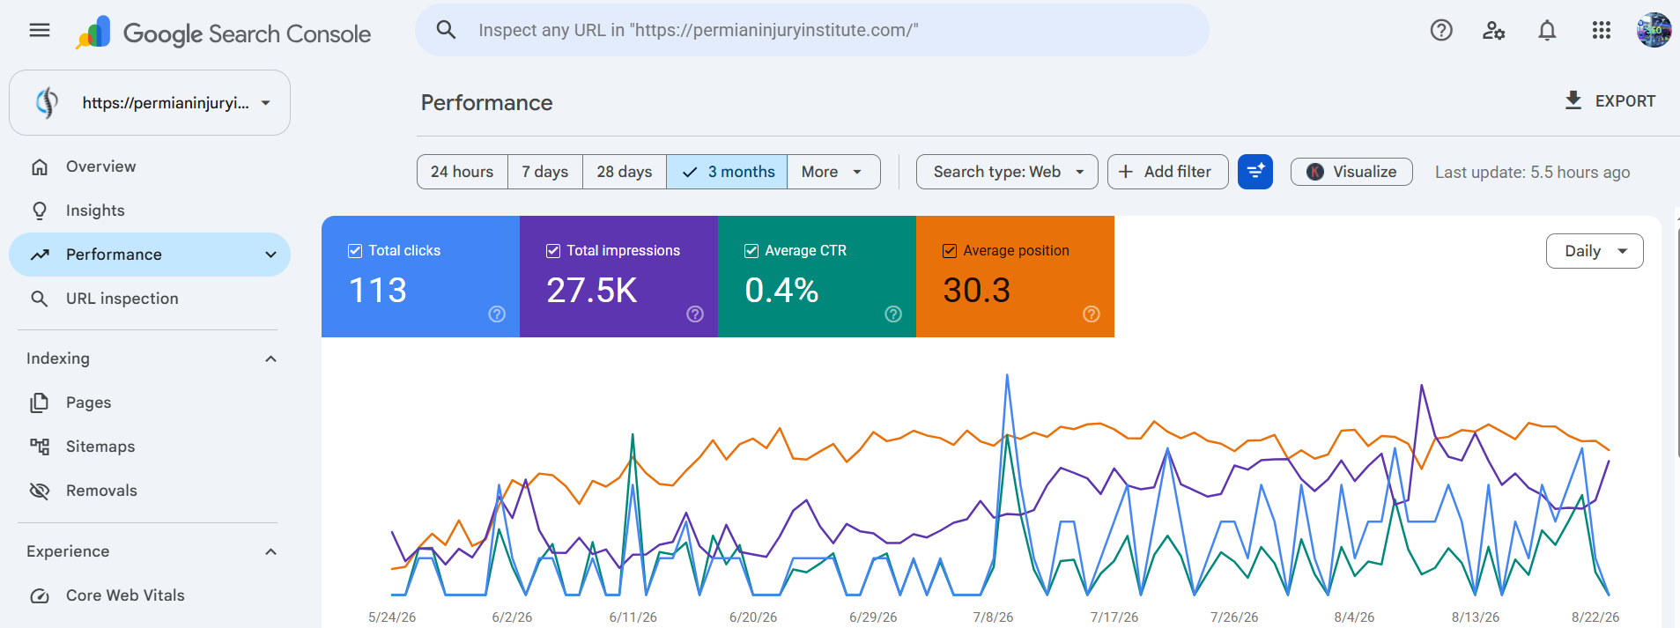Click the Export download icon
The width and height of the screenshot is (1680, 628).
click(1573, 100)
